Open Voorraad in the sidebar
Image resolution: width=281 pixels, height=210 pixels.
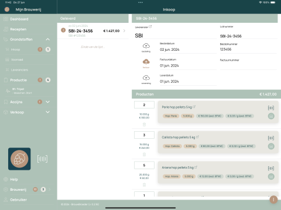tap(17, 60)
